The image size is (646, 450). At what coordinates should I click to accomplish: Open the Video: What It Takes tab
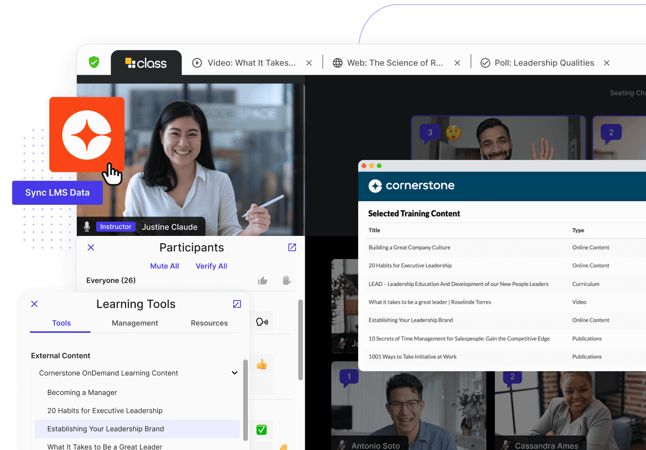[x=244, y=63]
